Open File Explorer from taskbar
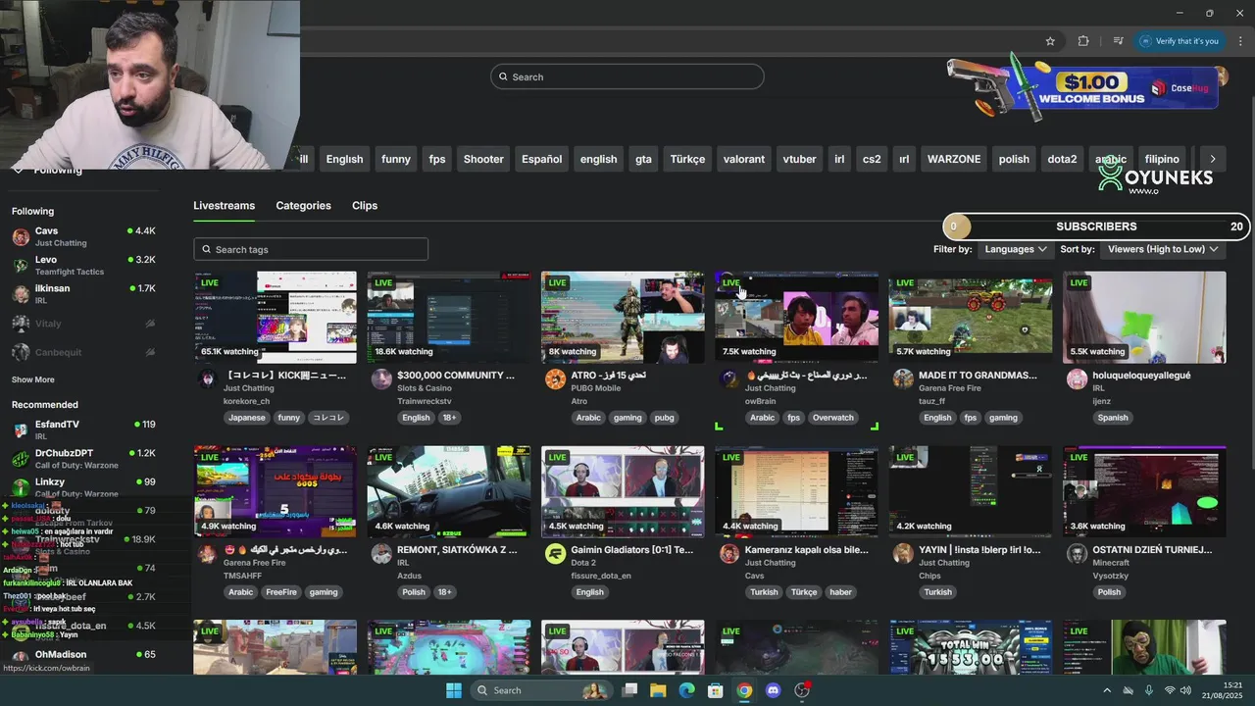The width and height of the screenshot is (1255, 706). 658,690
